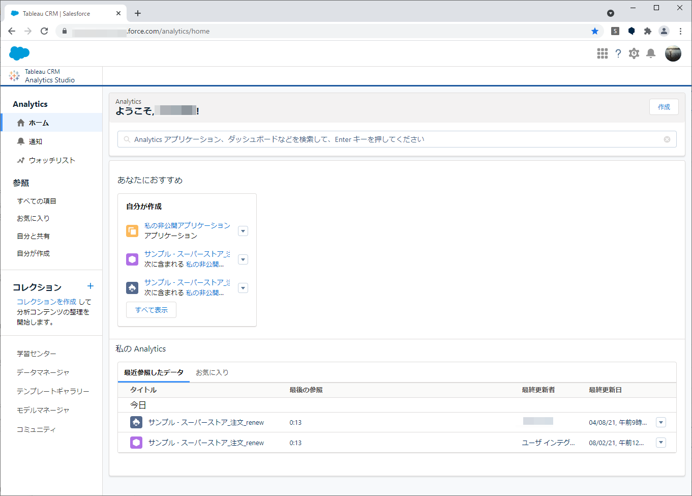Screen dimensions: 692x496
Task: Click the title text in the 08/02/21 row
Action: (x=206, y=443)
